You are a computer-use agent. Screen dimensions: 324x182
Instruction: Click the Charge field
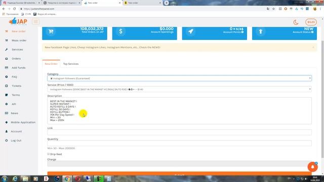pyautogui.click(x=179, y=164)
